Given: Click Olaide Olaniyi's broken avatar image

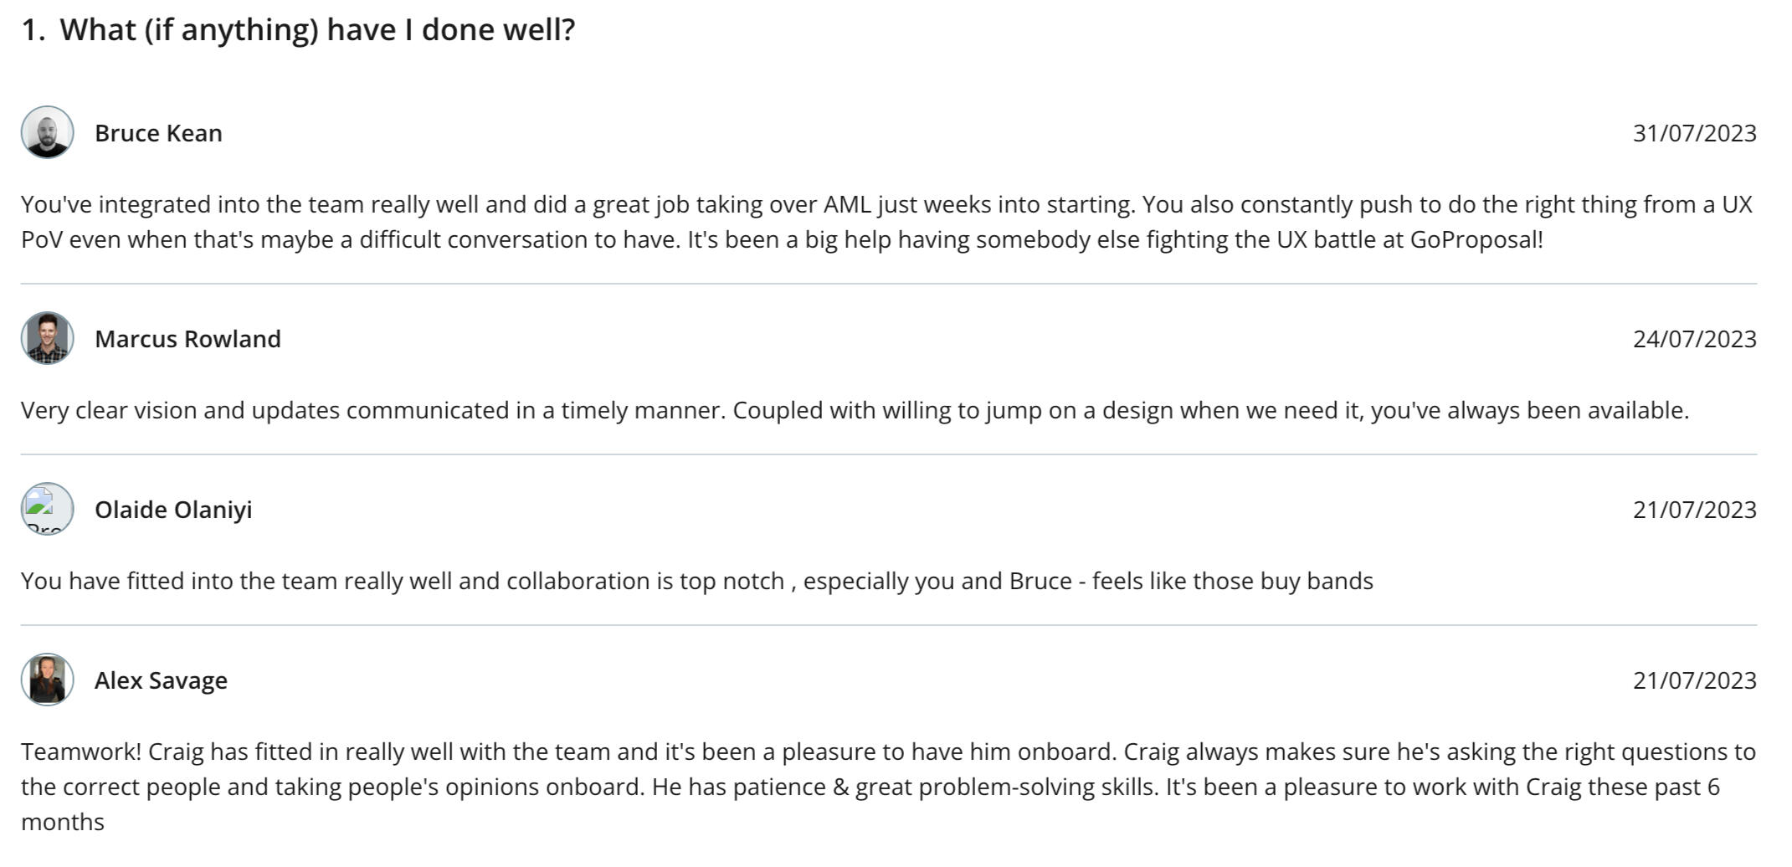Looking at the screenshot, I should point(47,509).
